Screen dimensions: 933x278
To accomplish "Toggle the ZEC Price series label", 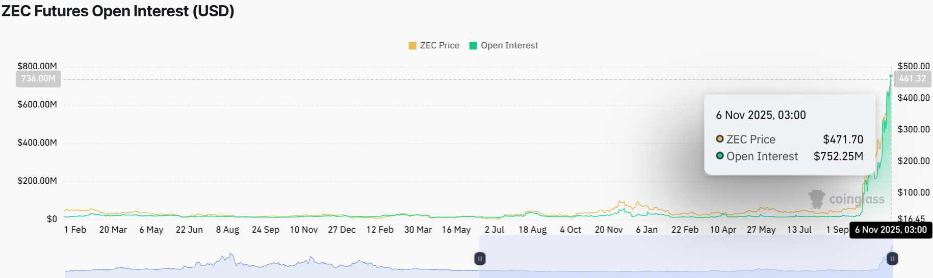I will click(x=439, y=46).
